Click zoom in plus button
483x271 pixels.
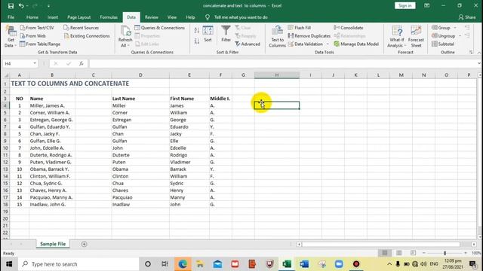point(466,253)
